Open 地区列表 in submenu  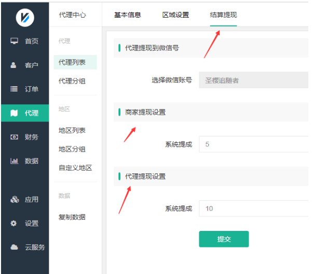(x=72, y=130)
